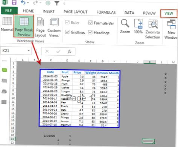Click the Redo arrow icon
This screenshot has width=178, height=147.
coord(35,3)
